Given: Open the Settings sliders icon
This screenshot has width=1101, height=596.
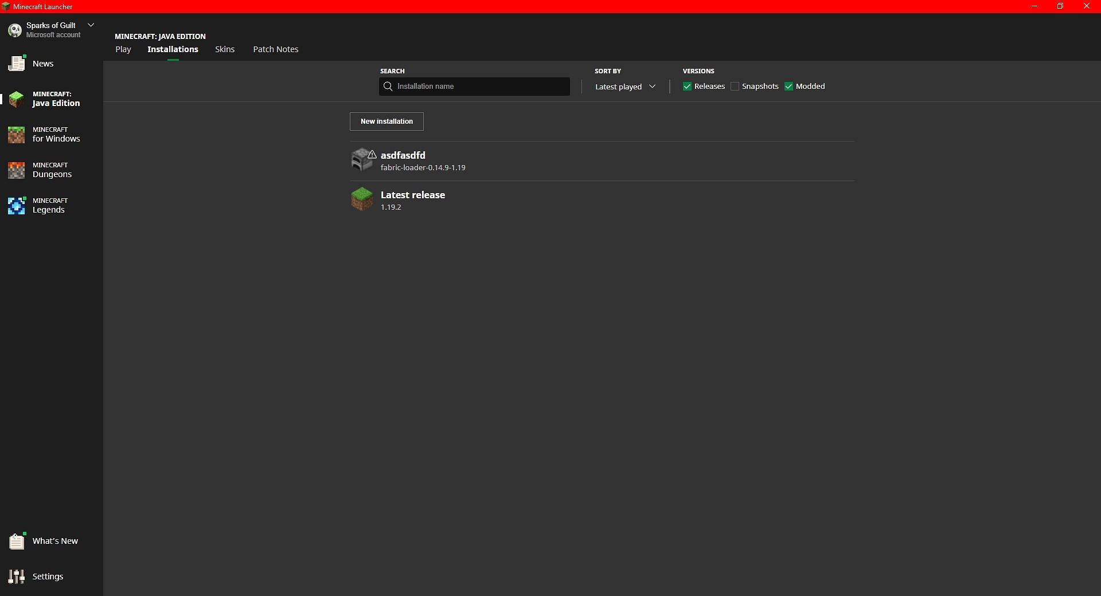Looking at the screenshot, I should [17, 577].
